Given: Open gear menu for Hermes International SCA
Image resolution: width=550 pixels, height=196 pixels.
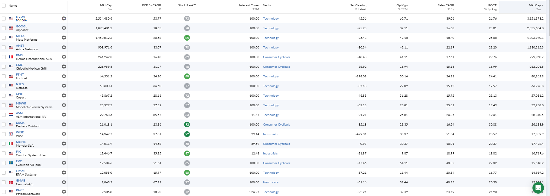Looking at the screenshot, I should pos(64,57).
